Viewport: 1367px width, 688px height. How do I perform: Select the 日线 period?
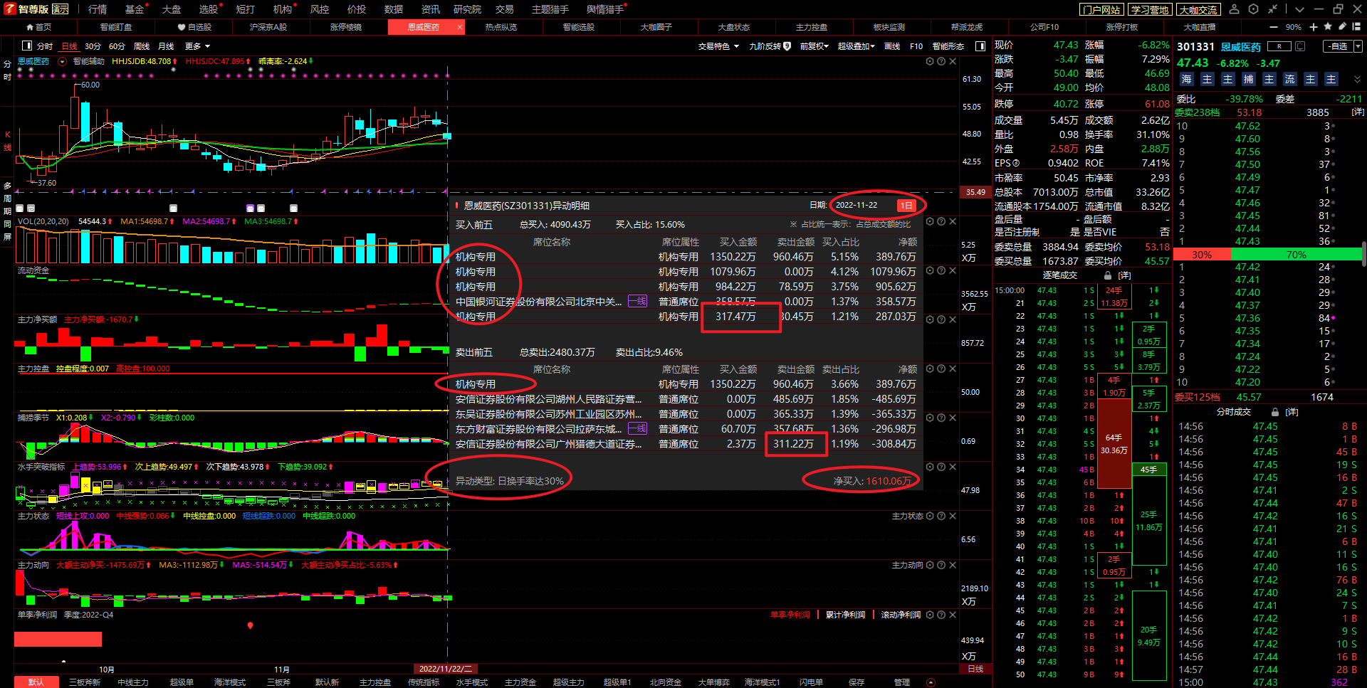pyautogui.click(x=70, y=46)
